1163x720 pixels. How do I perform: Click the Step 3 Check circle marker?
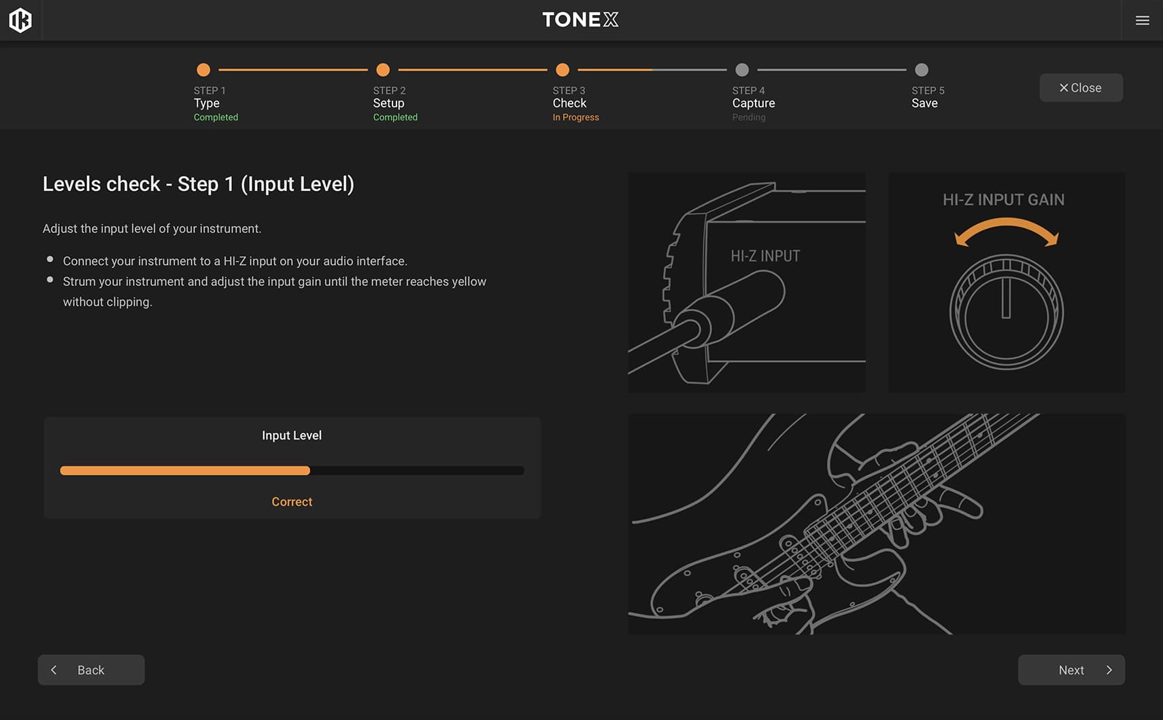[562, 70]
